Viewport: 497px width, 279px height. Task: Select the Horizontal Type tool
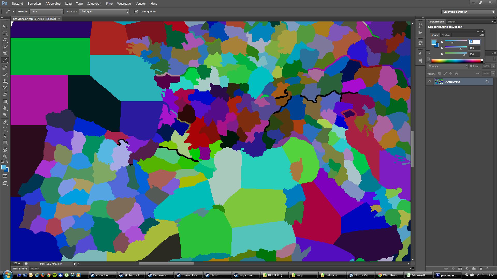coord(5,129)
